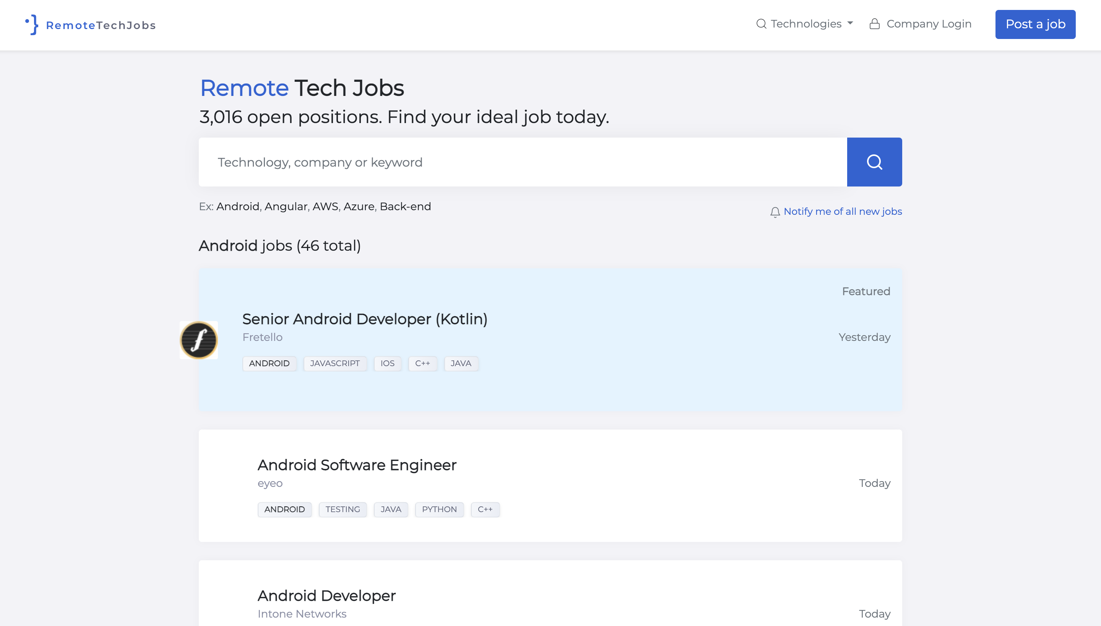This screenshot has width=1101, height=626.
Task: Click PYTHON tag on eyeo job
Action: tap(439, 509)
